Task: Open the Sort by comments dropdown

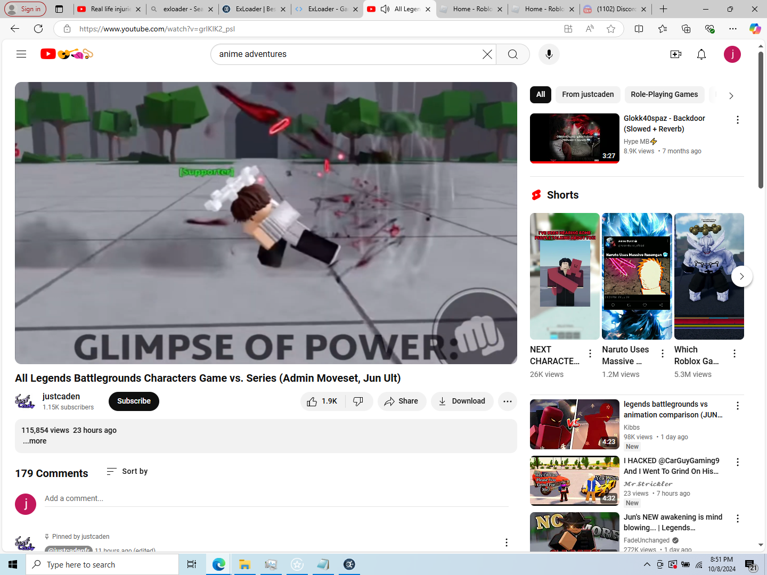Action: click(127, 472)
